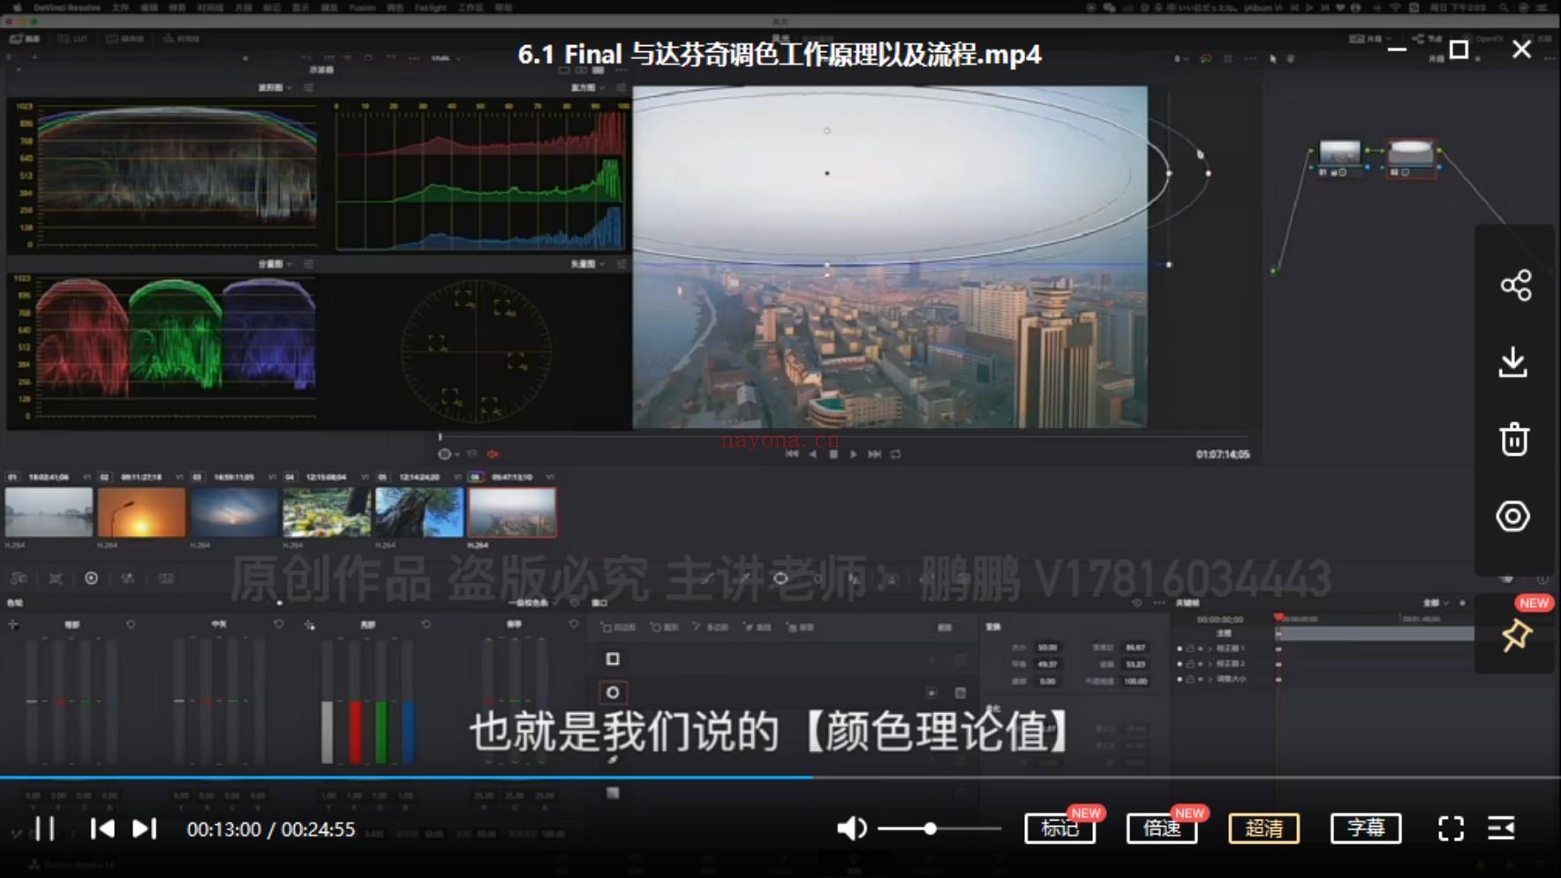Open the histogram scope dropdown
This screenshot has width=1561, height=878.
click(588, 87)
